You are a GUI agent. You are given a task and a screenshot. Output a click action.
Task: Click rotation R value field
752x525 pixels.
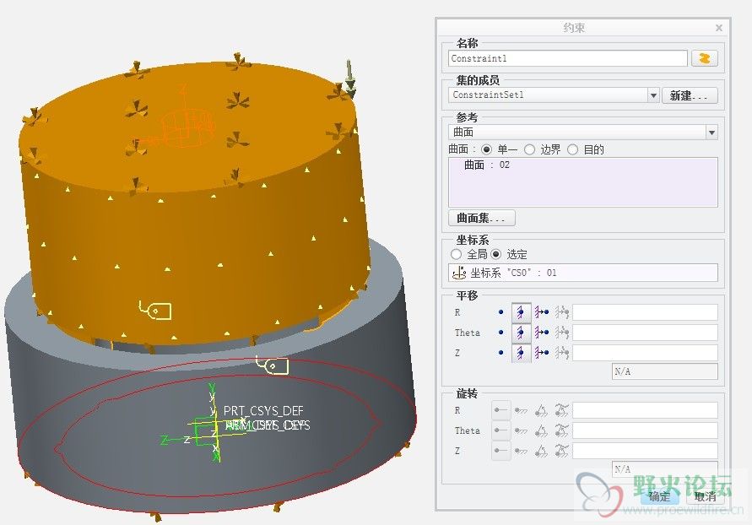pos(645,410)
